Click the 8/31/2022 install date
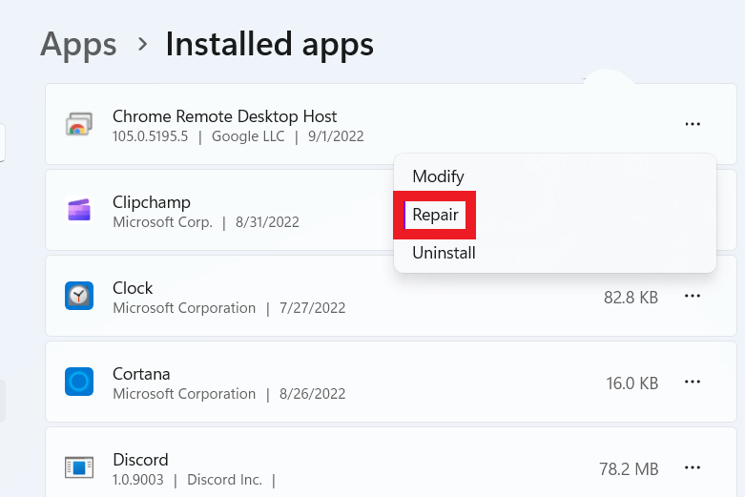Screen dimensions: 745x497 [x=267, y=222]
